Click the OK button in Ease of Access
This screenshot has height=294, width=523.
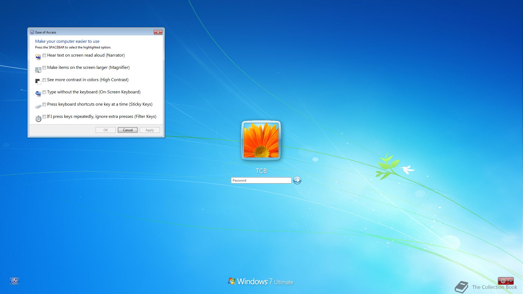[106, 130]
